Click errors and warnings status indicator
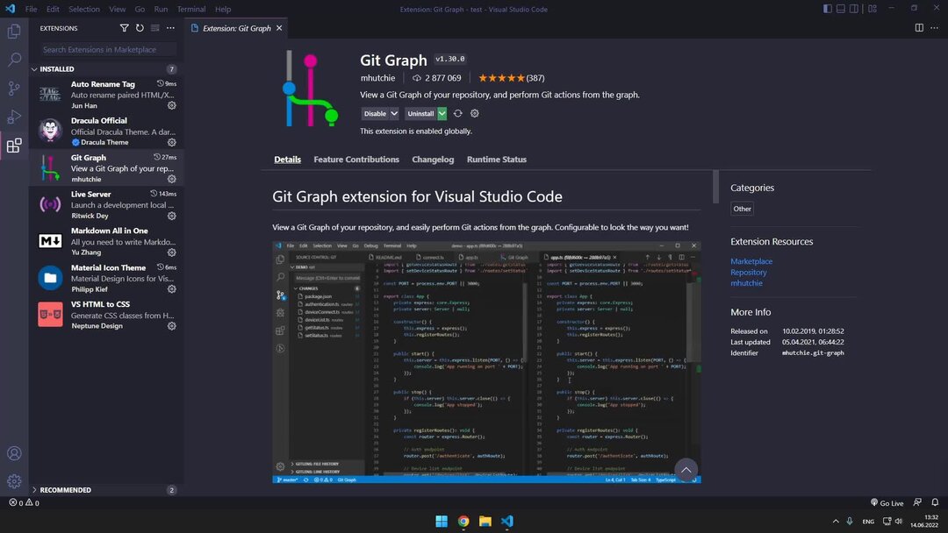The height and width of the screenshot is (533, 948). (24, 502)
